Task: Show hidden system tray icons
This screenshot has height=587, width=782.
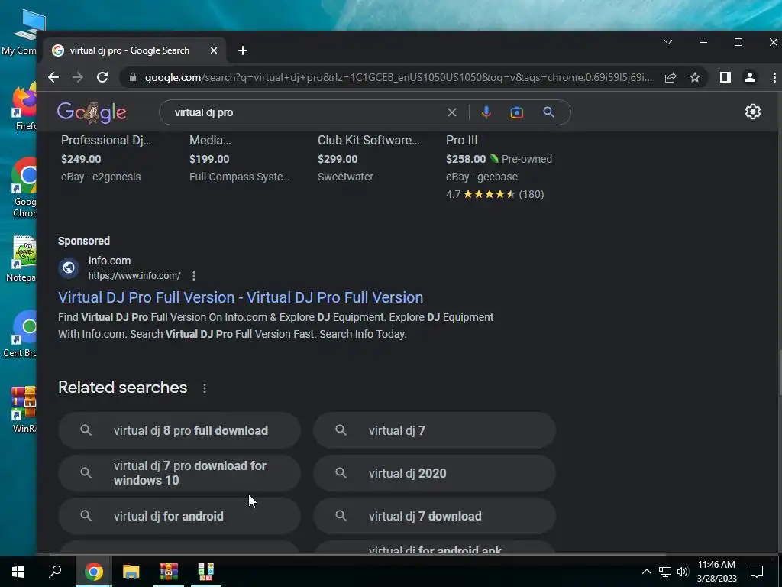Action: 646,572
